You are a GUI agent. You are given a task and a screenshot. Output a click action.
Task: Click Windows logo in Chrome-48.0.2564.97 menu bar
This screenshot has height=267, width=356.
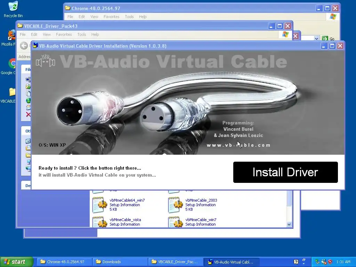click(x=333, y=17)
